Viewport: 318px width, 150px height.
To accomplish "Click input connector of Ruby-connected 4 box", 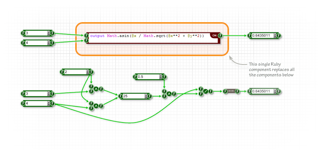I will 23,43.
